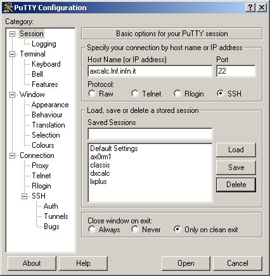Screen dimensions: 270x276
Task: Collapse the Window tree node
Action: 13,95
